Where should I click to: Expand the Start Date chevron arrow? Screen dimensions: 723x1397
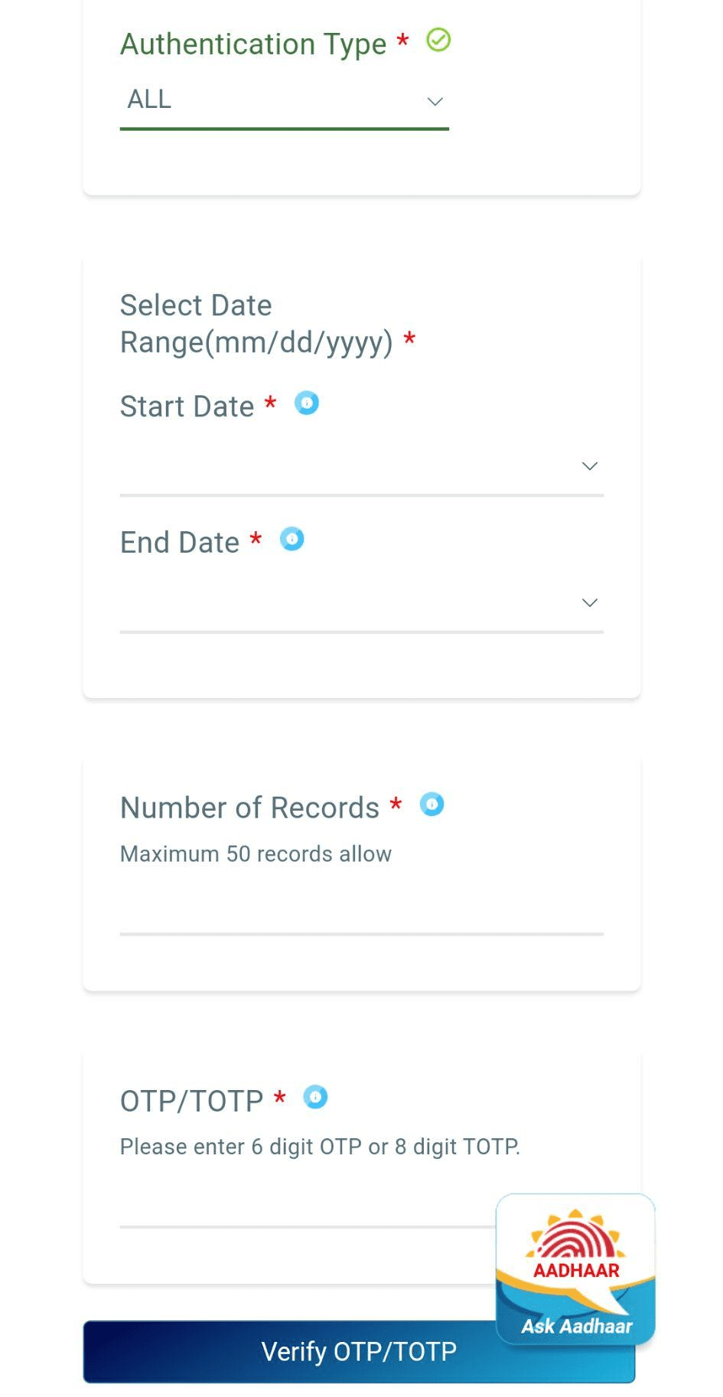589,466
